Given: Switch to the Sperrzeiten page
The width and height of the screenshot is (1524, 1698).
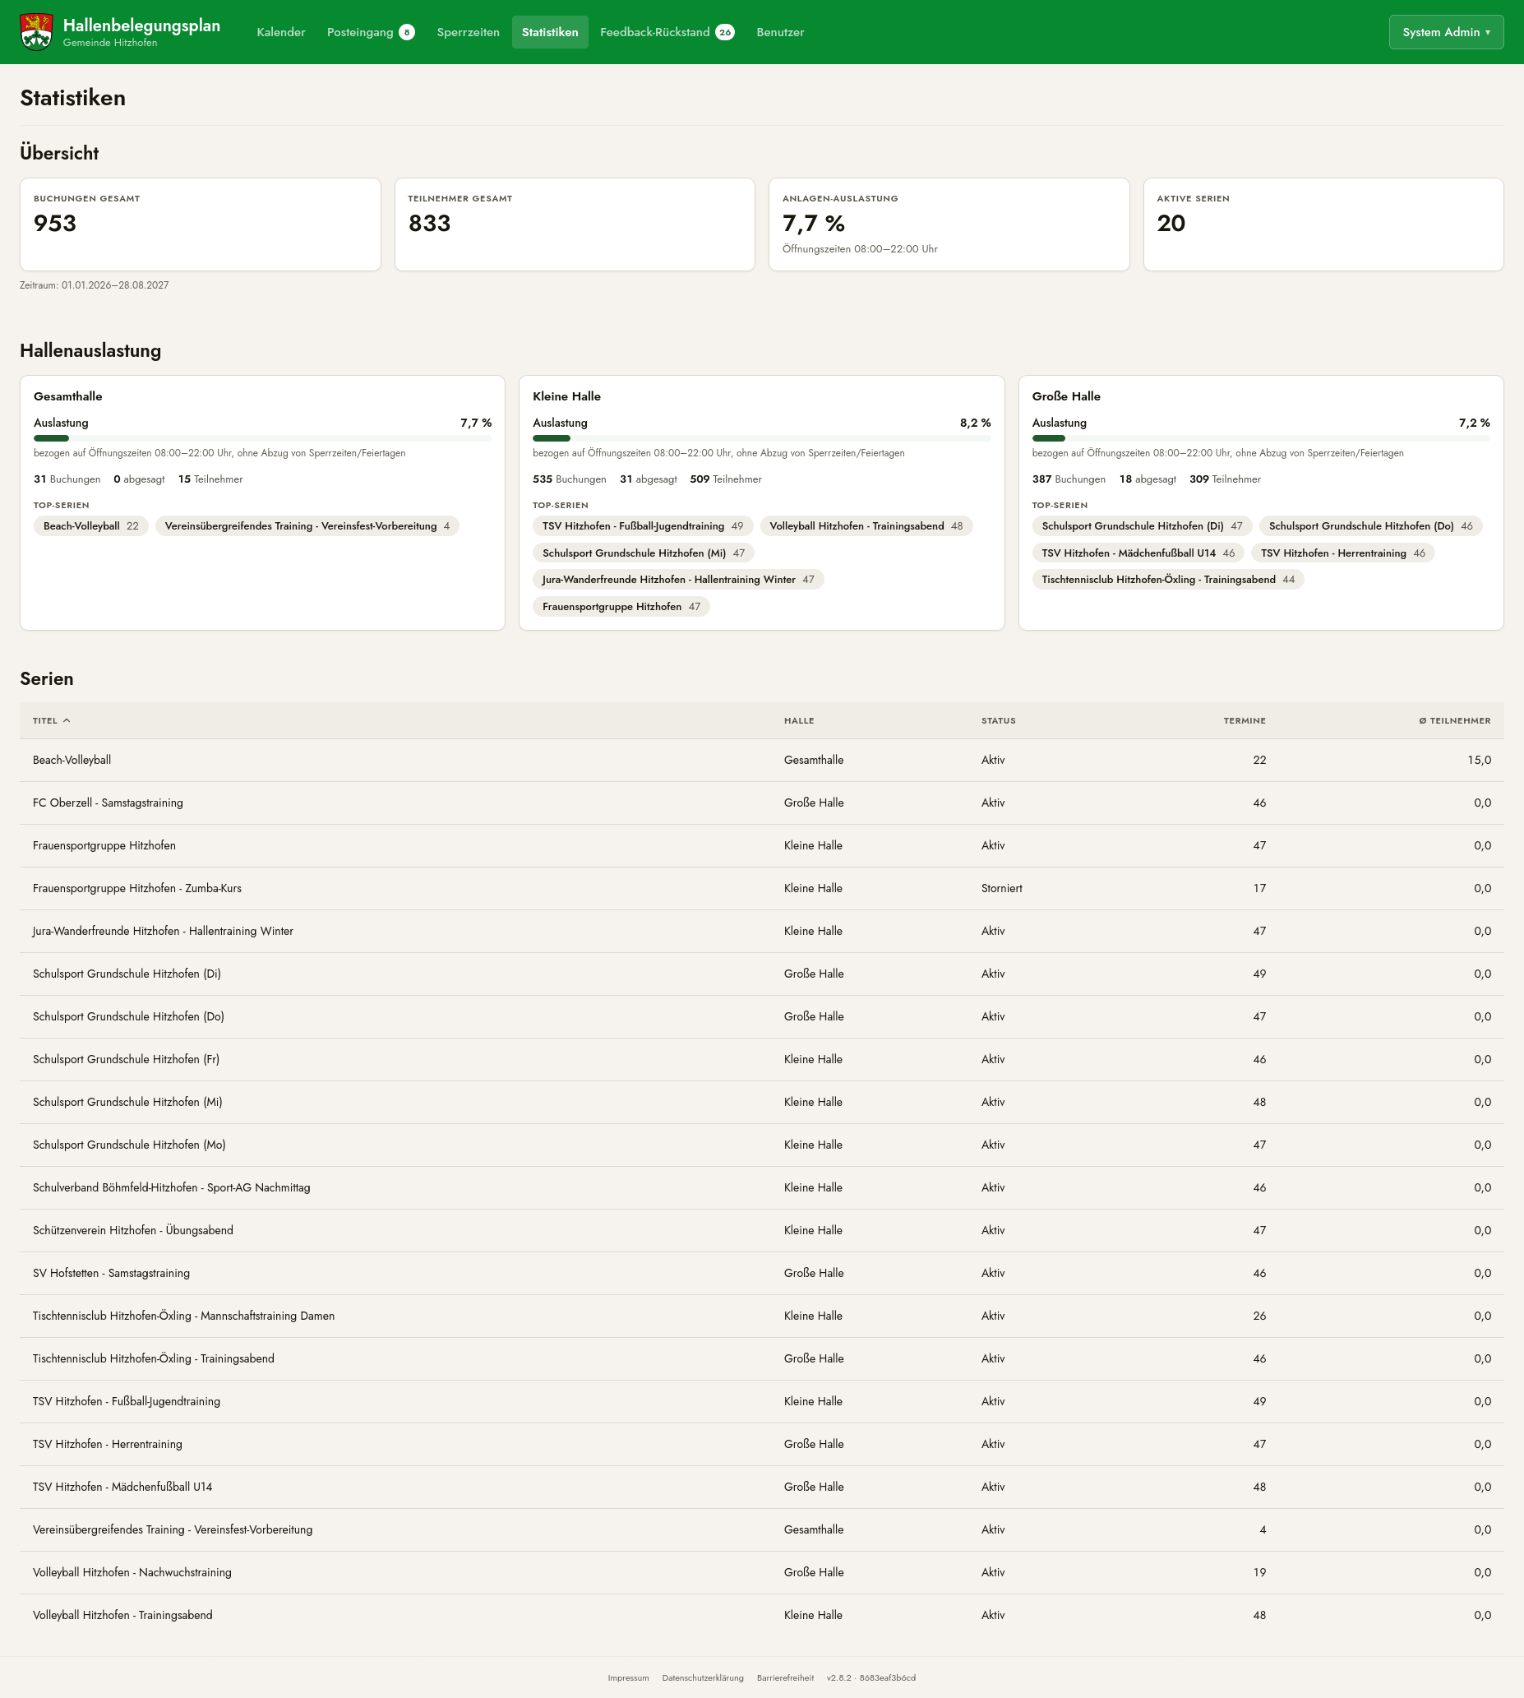Looking at the screenshot, I should 468,32.
